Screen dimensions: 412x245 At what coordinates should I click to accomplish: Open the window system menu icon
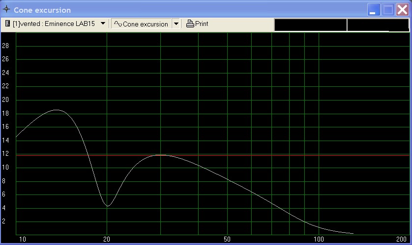(x=6, y=10)
